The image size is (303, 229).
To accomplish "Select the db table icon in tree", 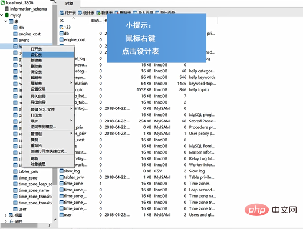I will click(15, 28).
